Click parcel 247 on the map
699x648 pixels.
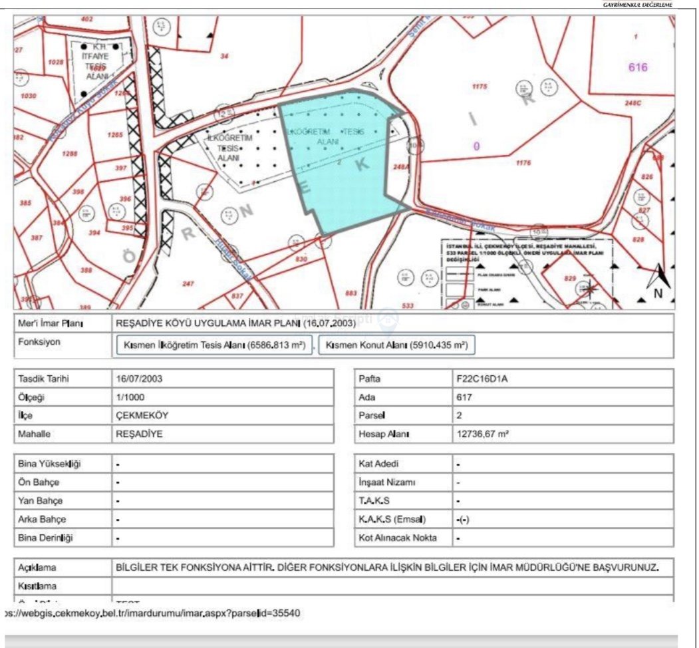pyautogui.click(x=188, y=283)
